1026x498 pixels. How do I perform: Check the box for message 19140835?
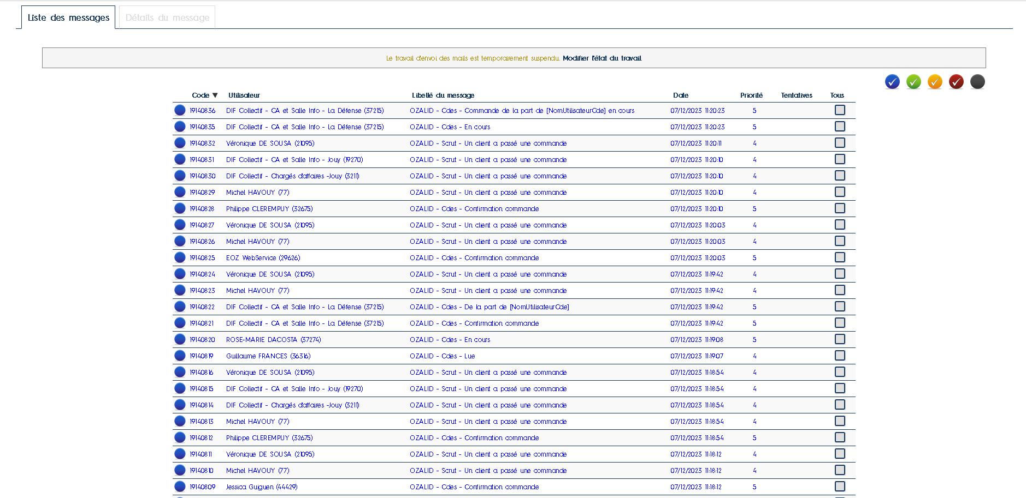click(x=840, y=127)
